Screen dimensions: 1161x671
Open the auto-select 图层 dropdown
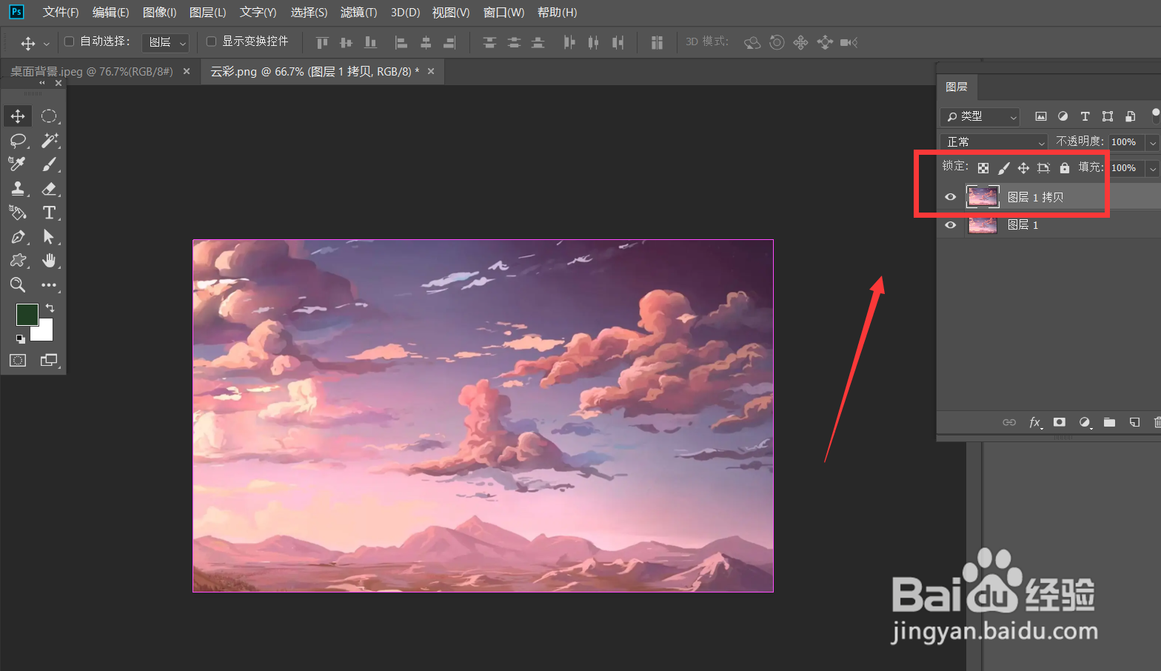click(x=165, y=42)
